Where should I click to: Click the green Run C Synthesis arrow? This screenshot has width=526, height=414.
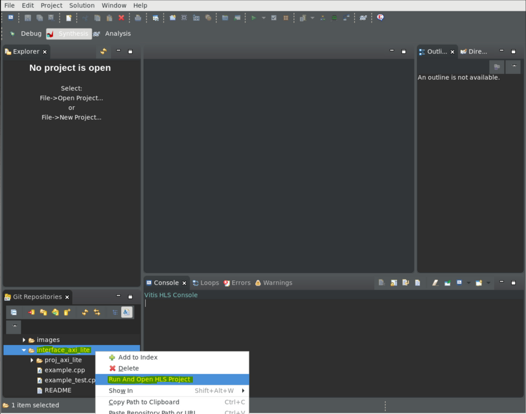click(x=254, y=18)
